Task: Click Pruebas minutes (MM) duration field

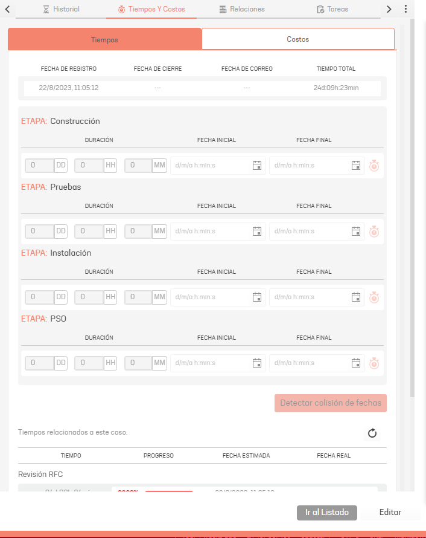Action: [138, 232]
